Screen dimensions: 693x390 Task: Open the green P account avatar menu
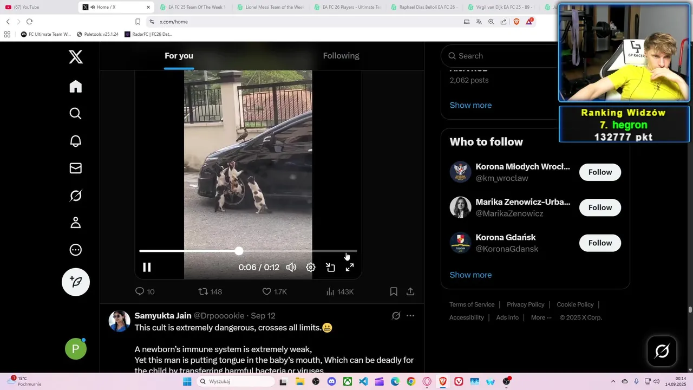[76, 349]
